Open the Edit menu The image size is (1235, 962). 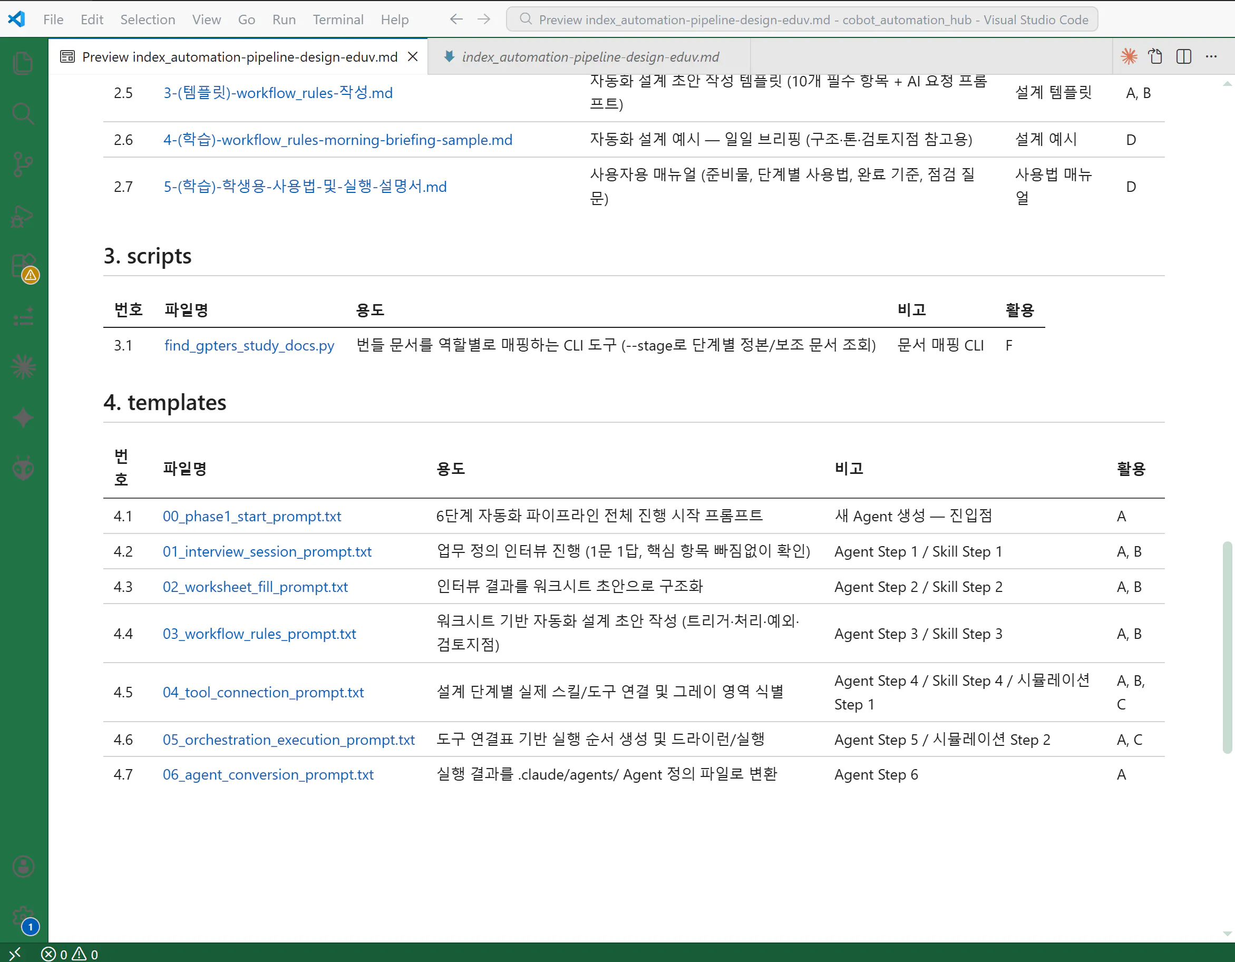92,19
